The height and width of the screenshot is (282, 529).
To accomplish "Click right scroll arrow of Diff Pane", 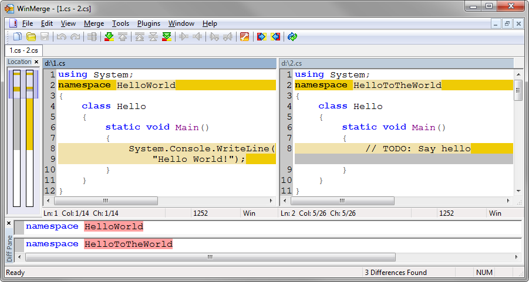I will point(517,257).
